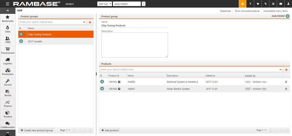The height and width of the screenshot is (136, 292).
Task: Click the orange warning alert icon
Action: pos(242,4)
